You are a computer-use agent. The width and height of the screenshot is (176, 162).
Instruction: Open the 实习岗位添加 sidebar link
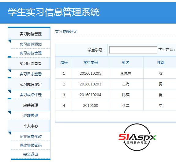pyautogui.click(x=31, y=44)
